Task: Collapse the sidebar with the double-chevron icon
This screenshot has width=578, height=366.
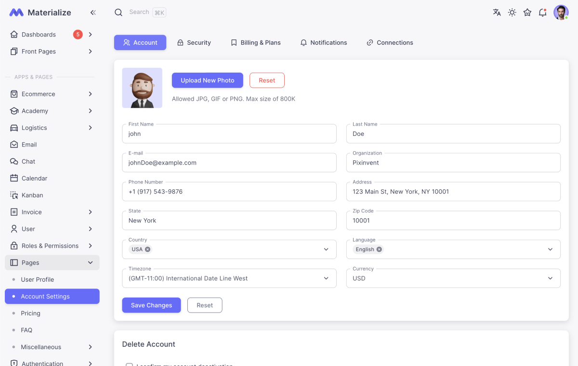Action: (93, 13)
